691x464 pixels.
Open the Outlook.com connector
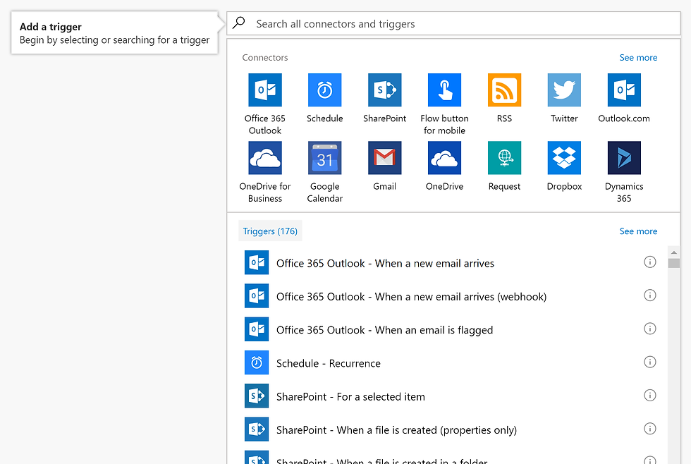[624, 90]
